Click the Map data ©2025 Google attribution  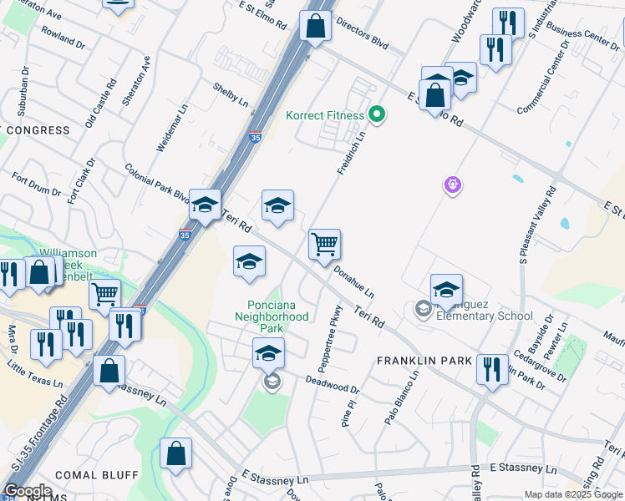pos(573,494)
